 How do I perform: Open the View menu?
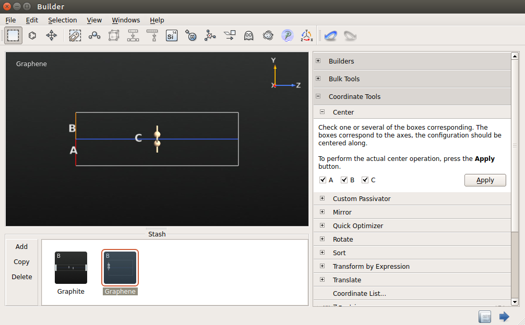point(94,20)
